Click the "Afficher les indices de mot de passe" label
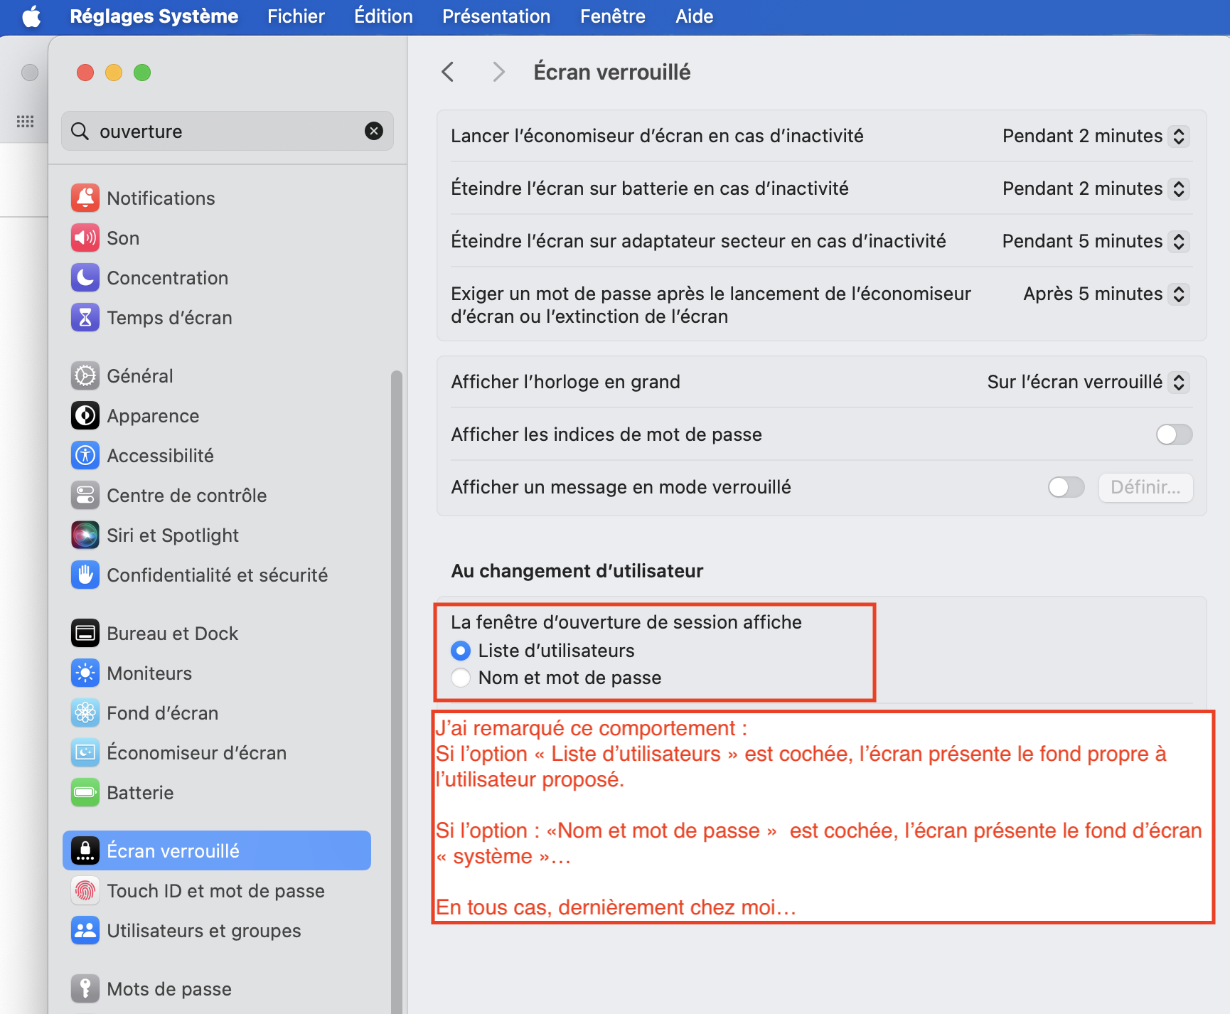 (606, 434)
